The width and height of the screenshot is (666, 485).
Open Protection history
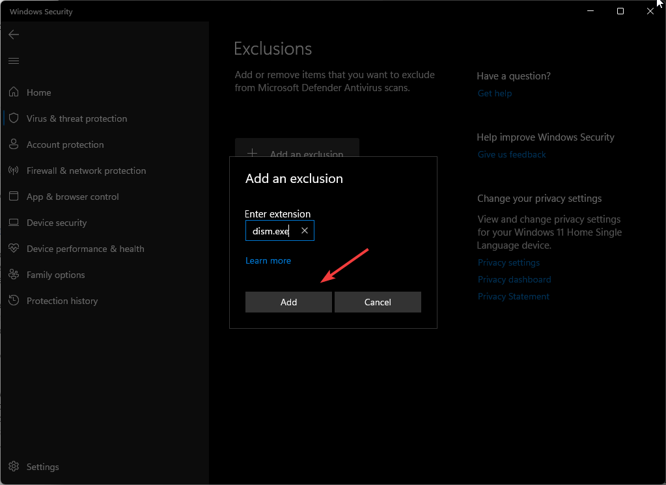(62, 301)
